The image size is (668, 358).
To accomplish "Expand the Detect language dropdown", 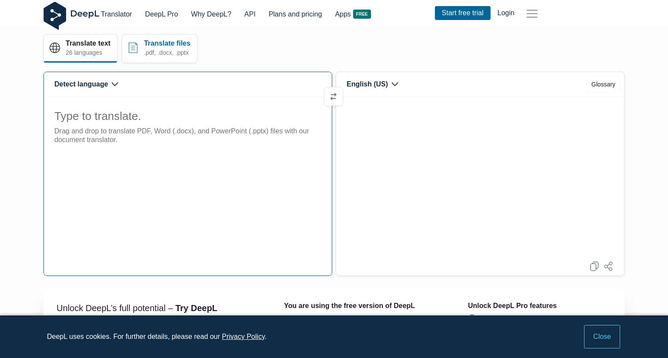I will tap(86, 84).
